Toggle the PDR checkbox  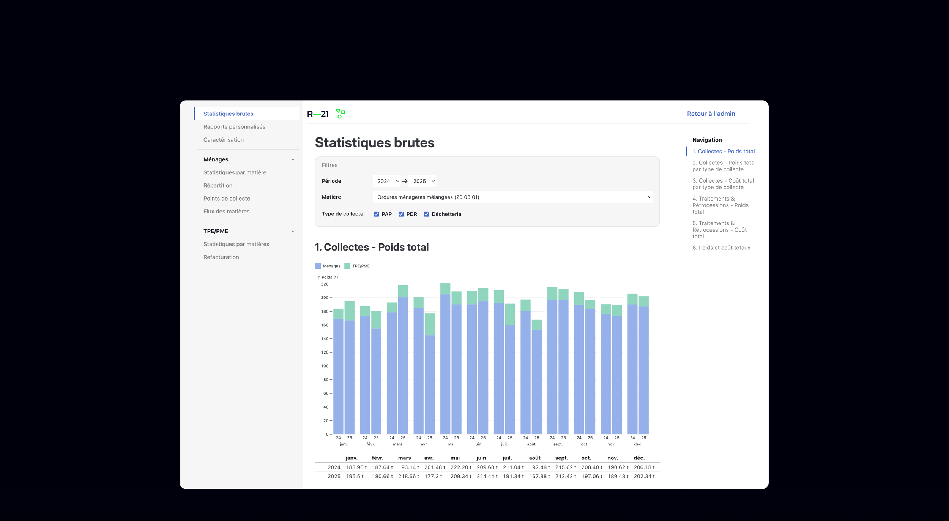[x=401, y=214]
